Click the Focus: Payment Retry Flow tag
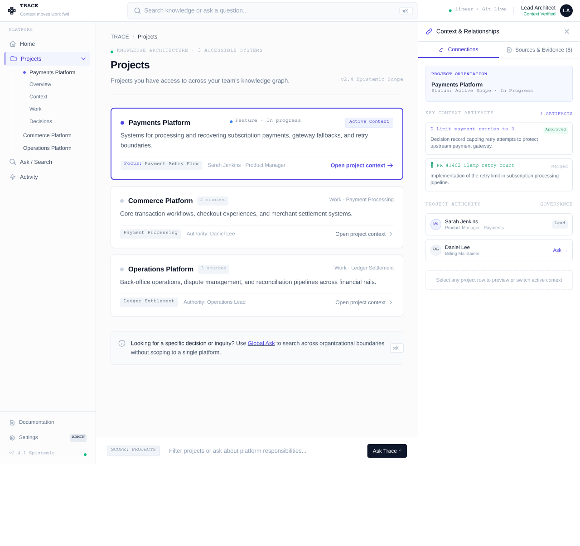Image resolution: width=580 pixels, height=546 pixels. 161,164
